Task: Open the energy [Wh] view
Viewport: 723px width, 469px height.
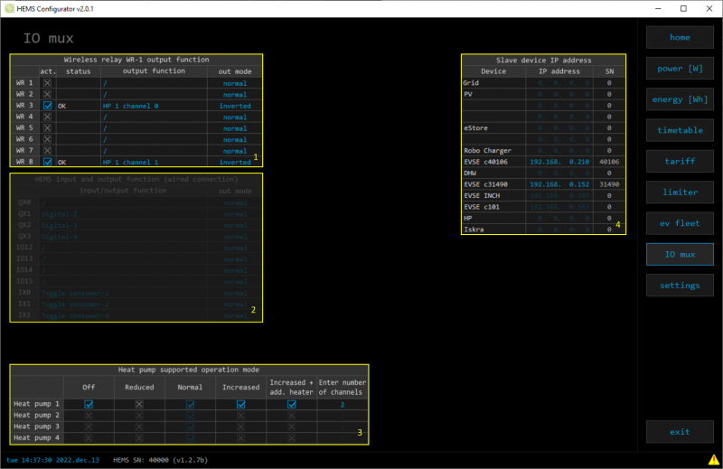Action: point(680,99)
